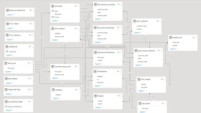Click the dim_date table icon
Viewport: 201px width, 113px height.
point(53,6)
